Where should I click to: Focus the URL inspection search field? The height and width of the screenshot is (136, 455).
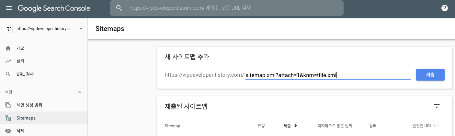(227, 8)
